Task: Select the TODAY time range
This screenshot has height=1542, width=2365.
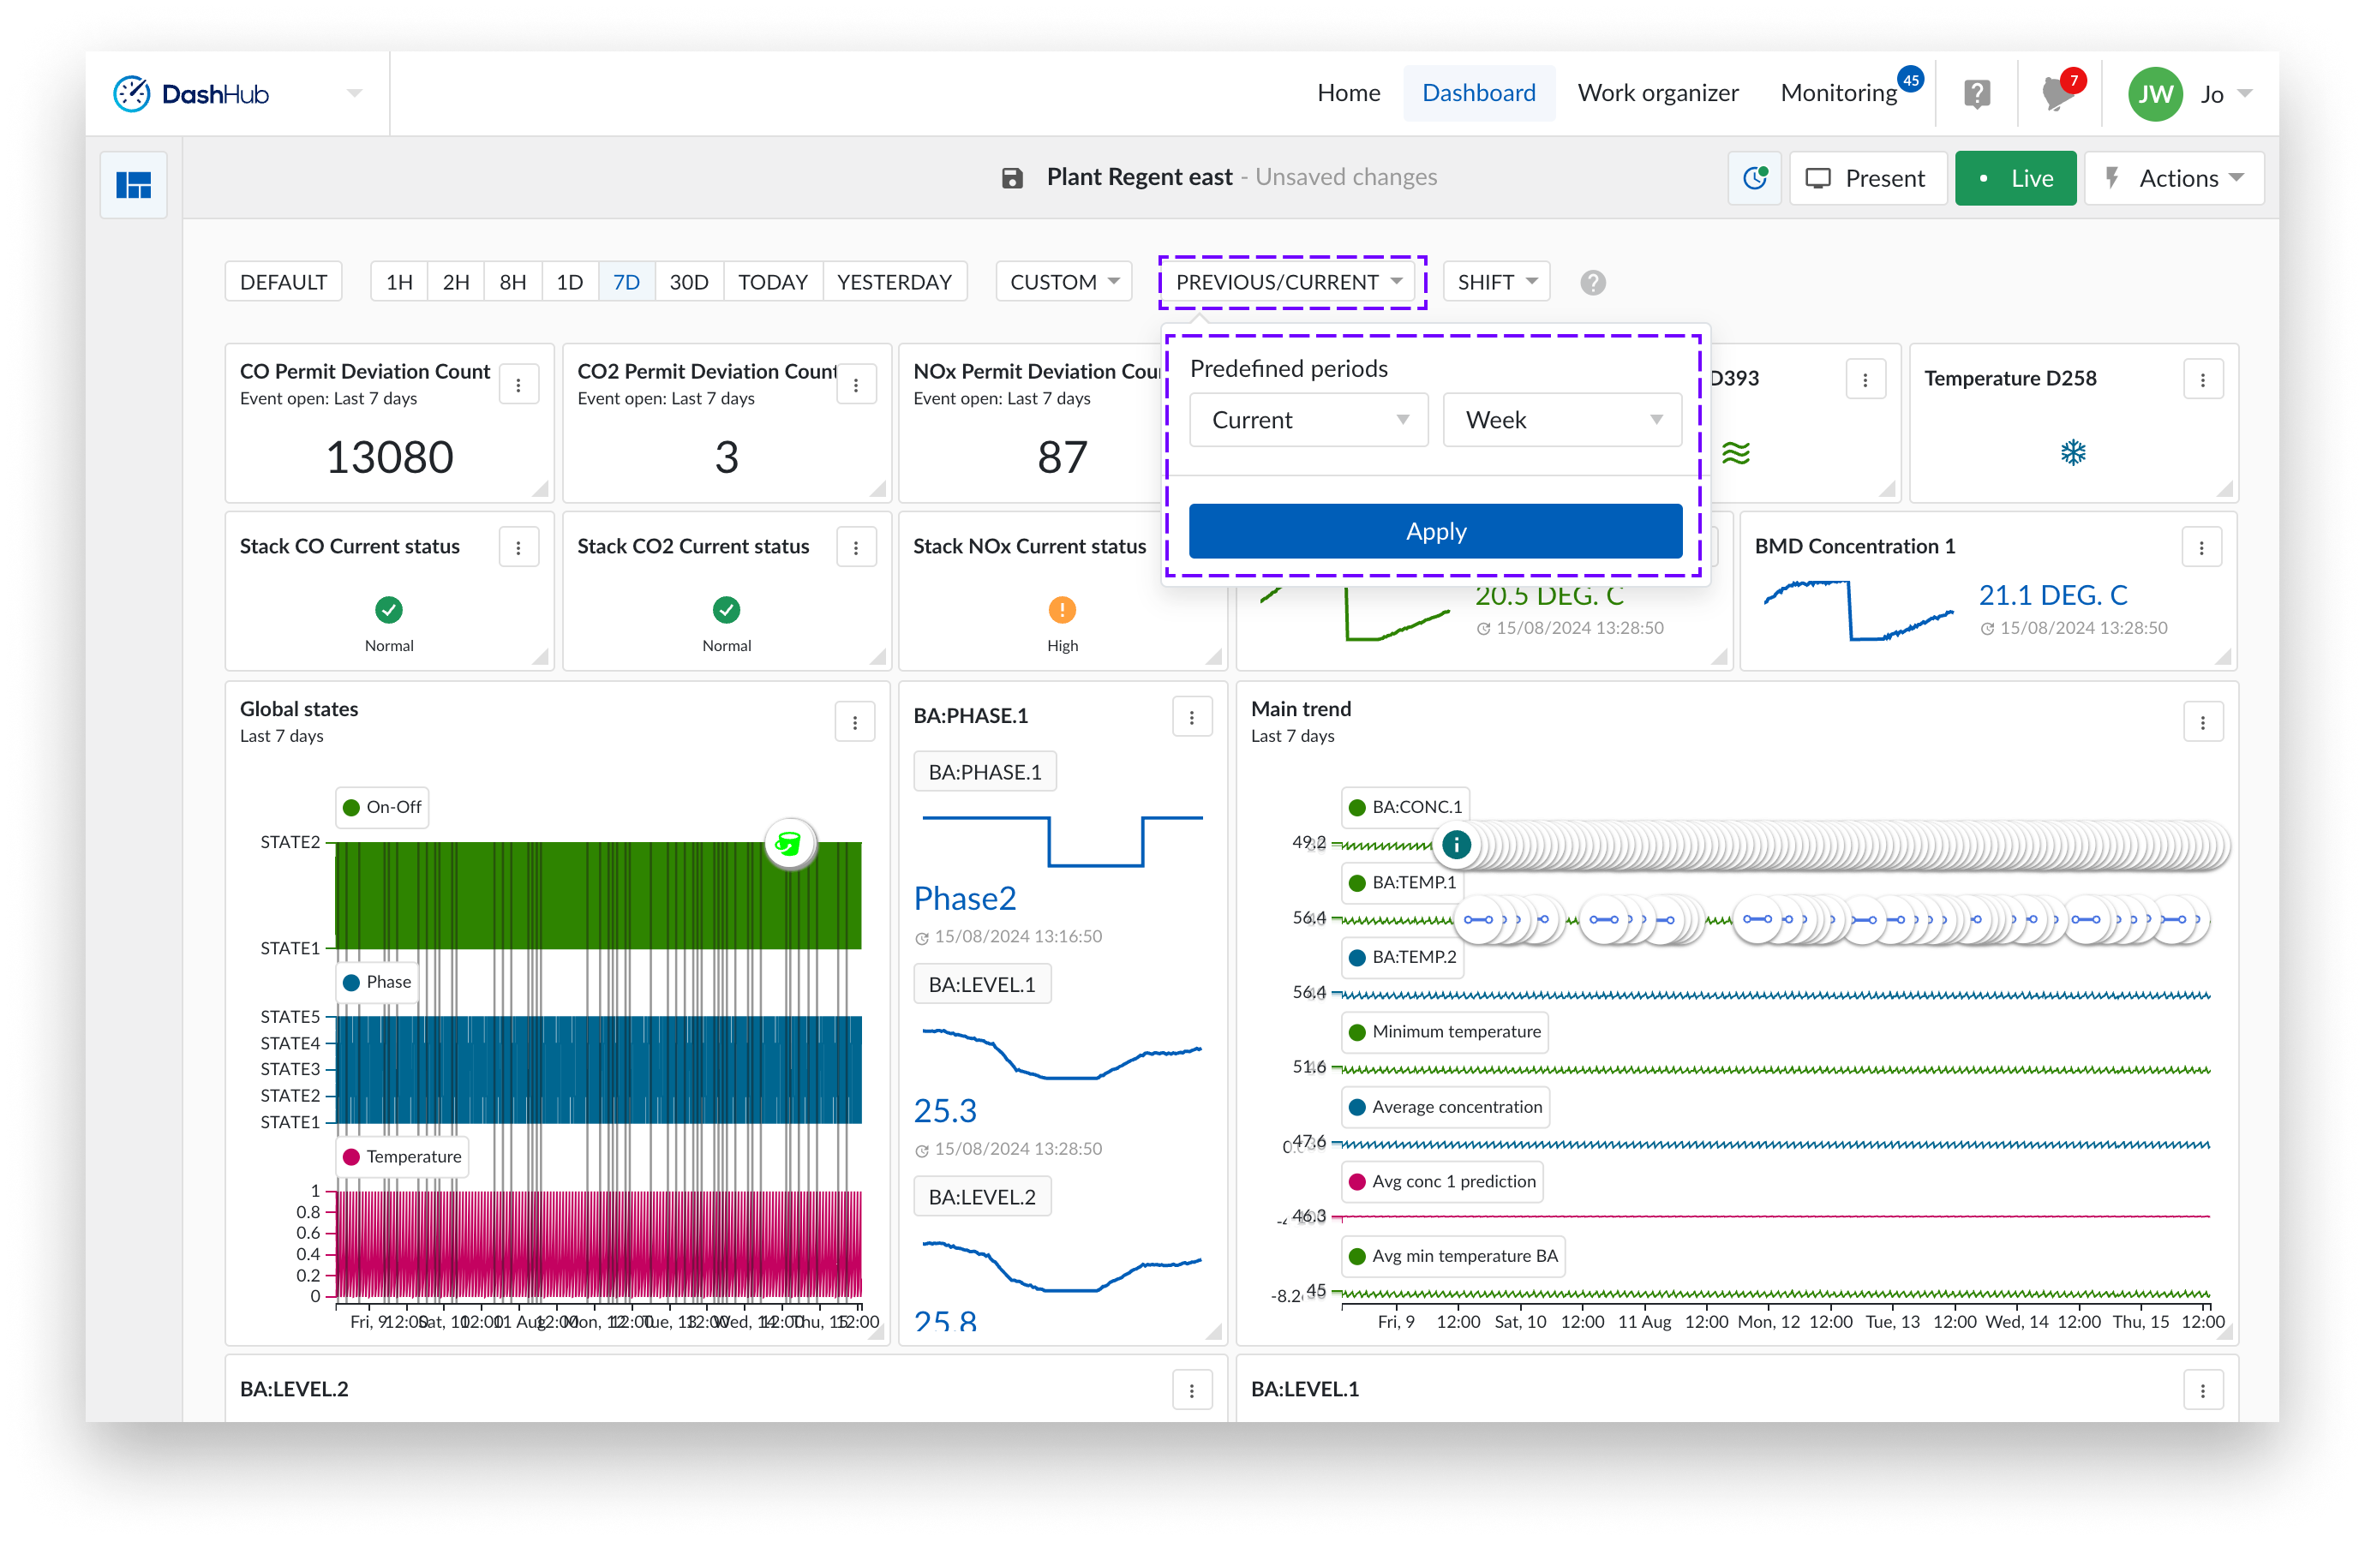Action: [772, 284]
